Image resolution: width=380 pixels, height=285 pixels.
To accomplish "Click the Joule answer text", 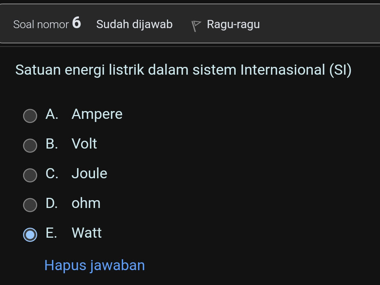I will point(89,174).
